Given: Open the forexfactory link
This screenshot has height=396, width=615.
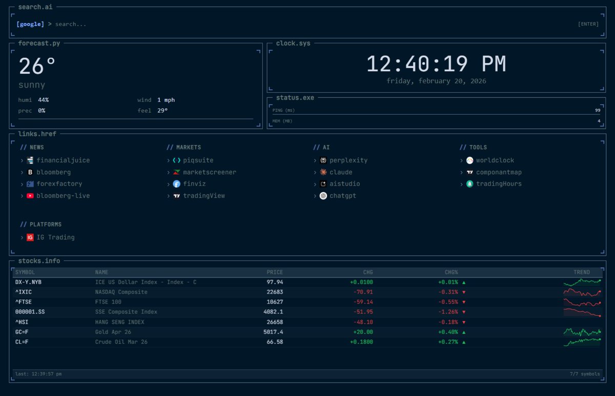Looking at the screenshot, I should 59,184.
